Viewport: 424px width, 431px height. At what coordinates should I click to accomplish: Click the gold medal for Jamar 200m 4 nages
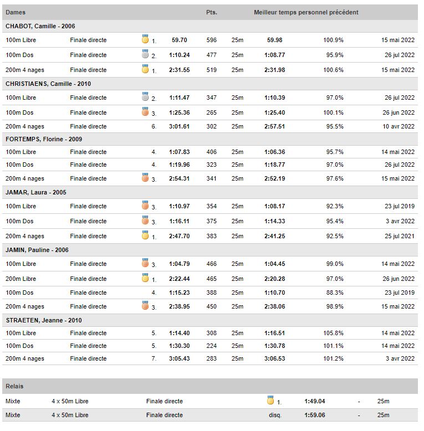(145, 235)
